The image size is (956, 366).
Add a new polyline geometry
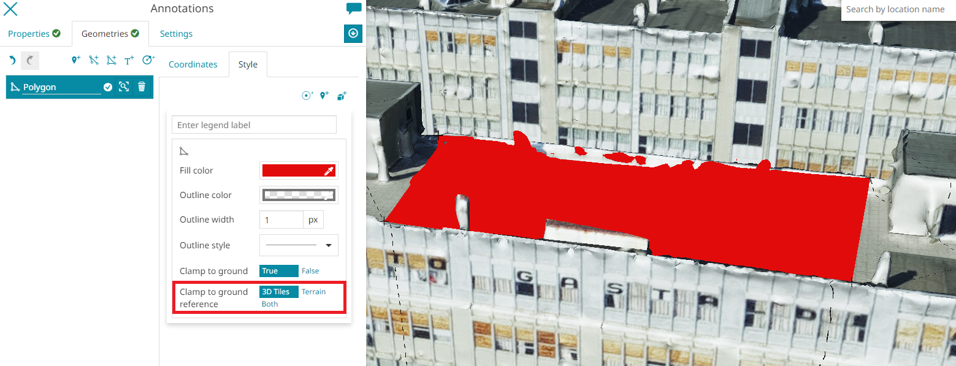94,60
